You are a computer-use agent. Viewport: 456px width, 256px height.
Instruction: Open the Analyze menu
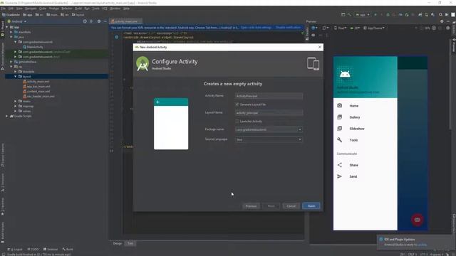click(x=54, y=9)
